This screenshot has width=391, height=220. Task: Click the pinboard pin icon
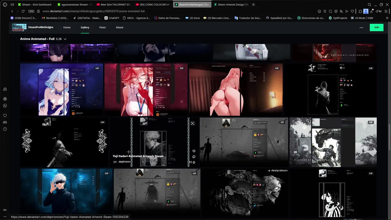[325, 11]
